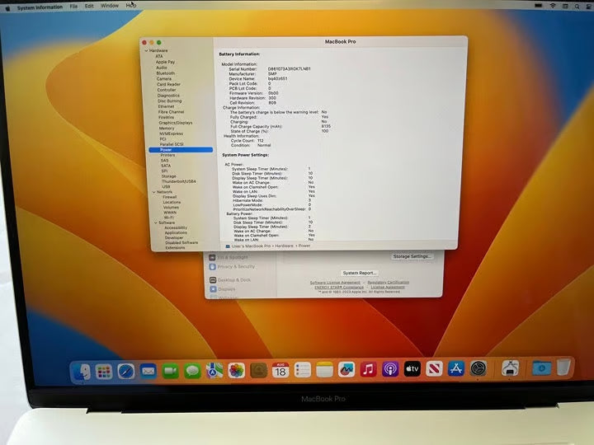594x445 pixels.
Task: Click the battery status icon in the menu bar
Action: coord(538,6)
